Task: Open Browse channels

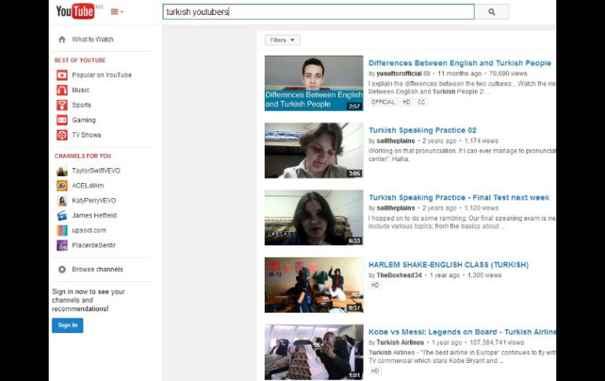Action: click(97, 269)
